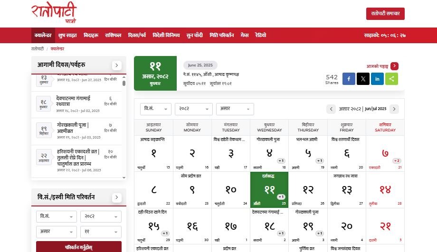Open converter day ११ dropdown
This screenshot has height=252, width=437.
[101, 232]
